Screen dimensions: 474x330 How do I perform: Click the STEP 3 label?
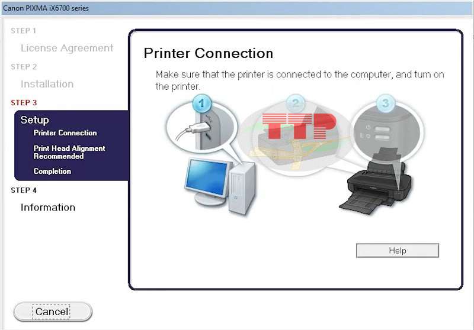tap(24, 102)
